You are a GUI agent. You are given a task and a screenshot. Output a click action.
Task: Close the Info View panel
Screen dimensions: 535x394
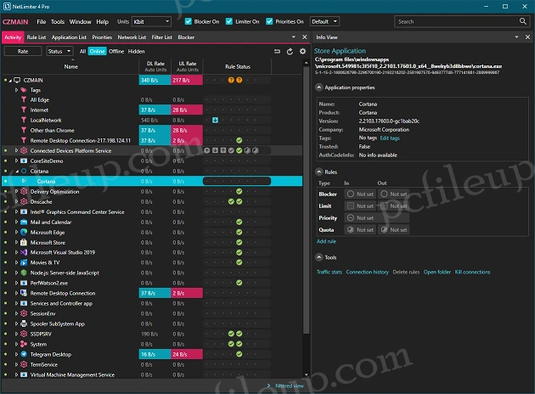pos(527,37)
